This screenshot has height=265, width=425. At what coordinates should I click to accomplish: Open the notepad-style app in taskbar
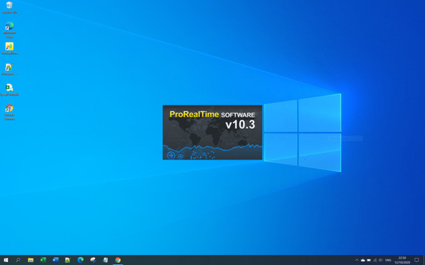point(106,260)
